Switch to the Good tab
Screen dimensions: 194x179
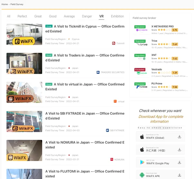(53, 16)
